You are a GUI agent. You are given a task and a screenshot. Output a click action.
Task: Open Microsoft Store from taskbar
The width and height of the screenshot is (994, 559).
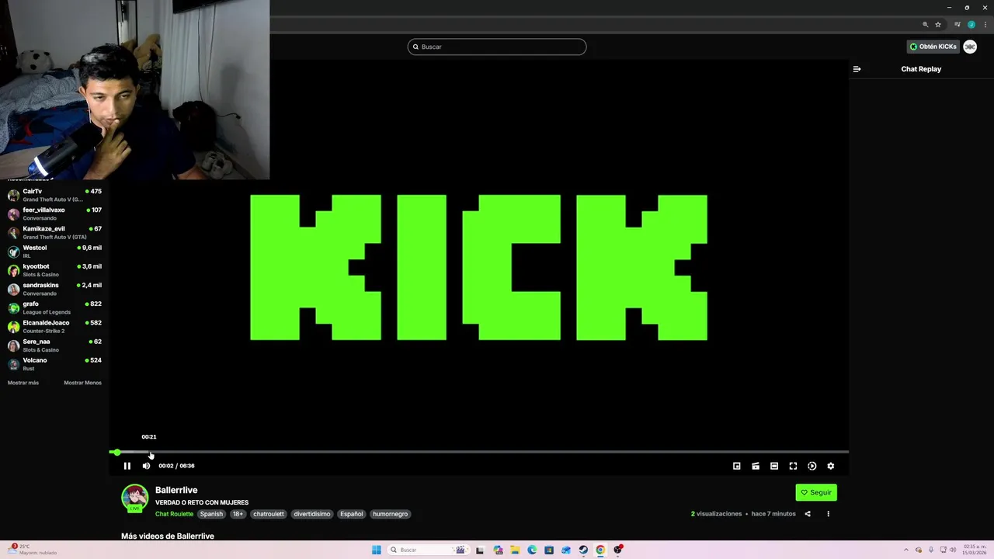pyautogui.click(x=549, y=550)
